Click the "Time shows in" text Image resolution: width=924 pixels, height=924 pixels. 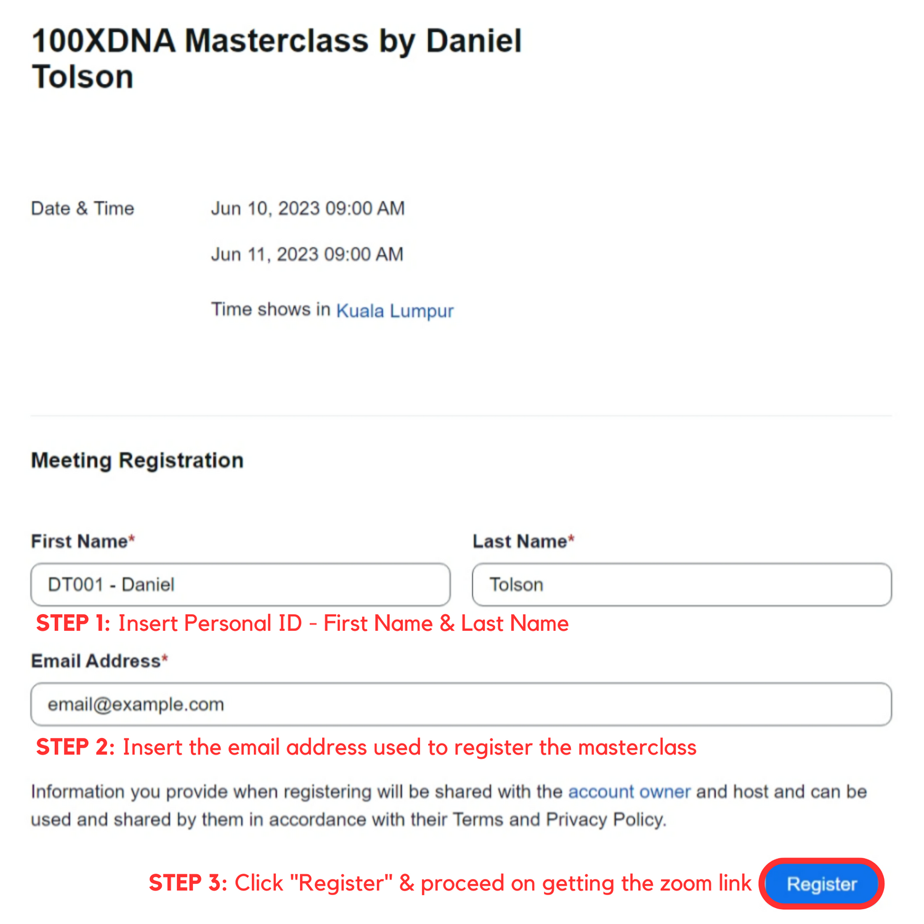[271, 309]
